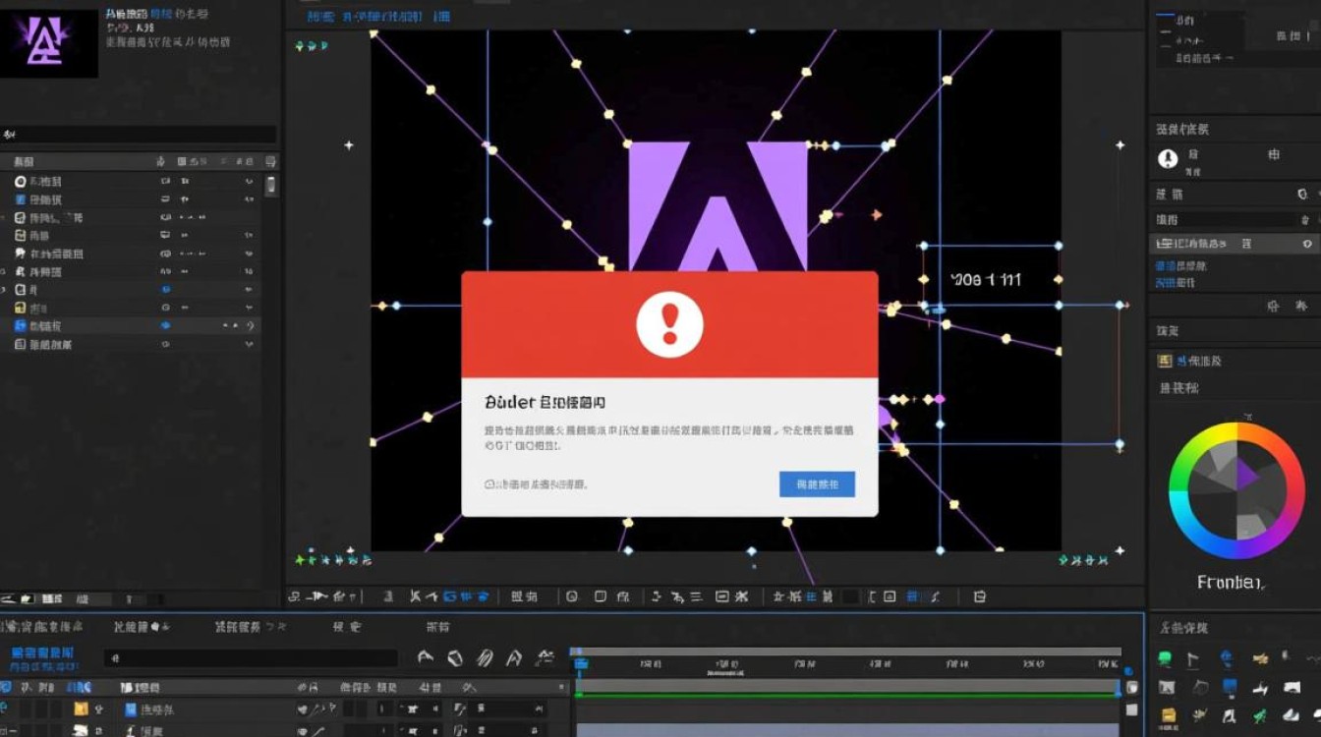Click the rightmost square icon in viewer toolbar
1321x737 pixels.
(x=979, y=595)
